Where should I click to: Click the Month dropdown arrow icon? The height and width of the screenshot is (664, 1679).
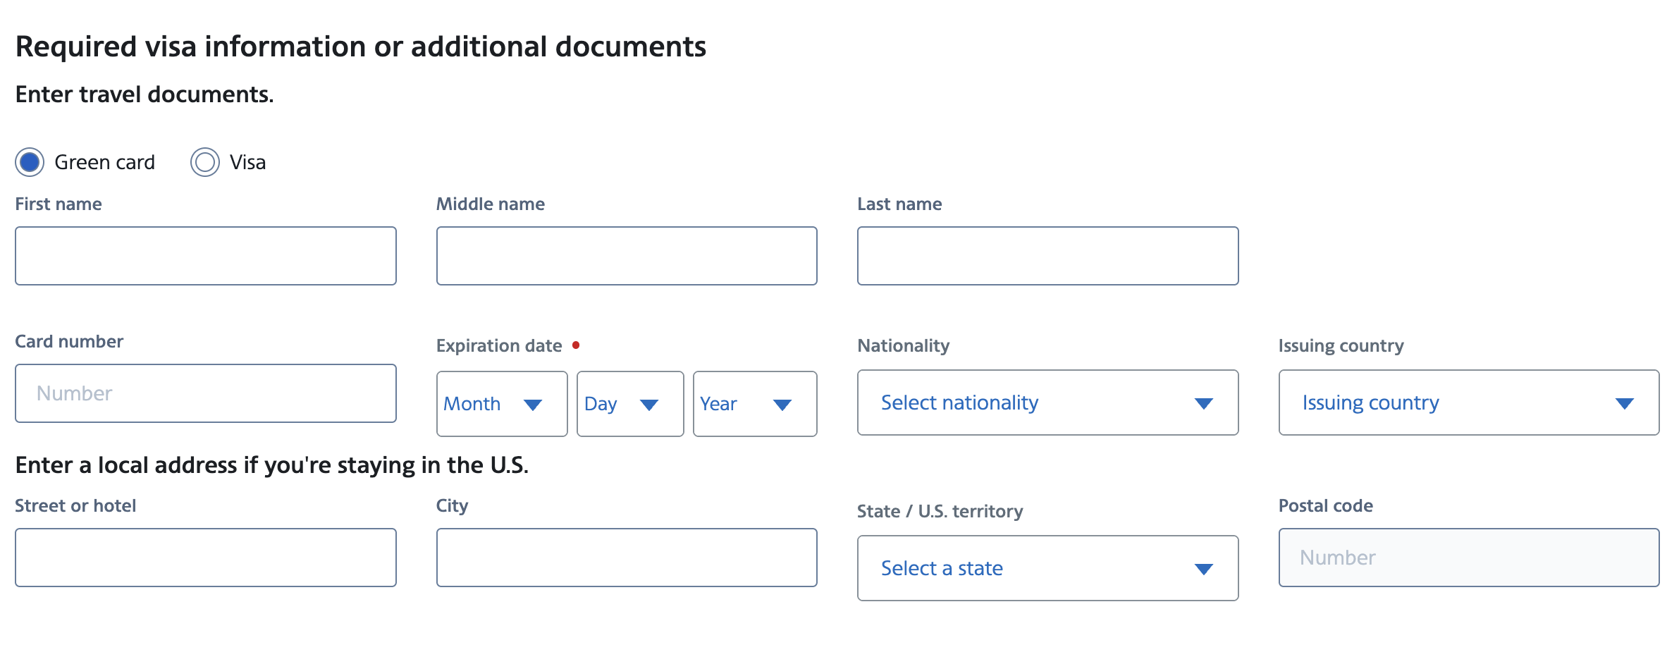533,405
